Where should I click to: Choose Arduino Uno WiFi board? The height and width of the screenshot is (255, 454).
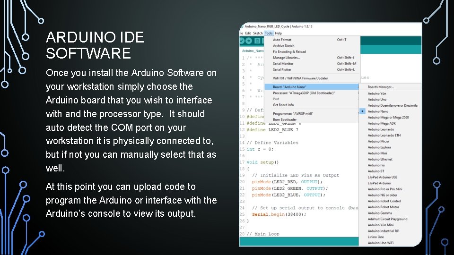[x=390, y=243]
